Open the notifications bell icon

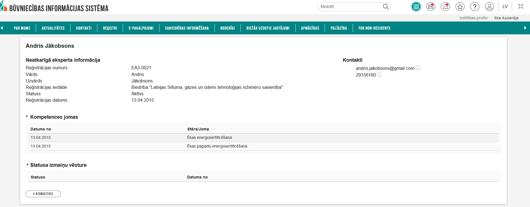point(445,7)
